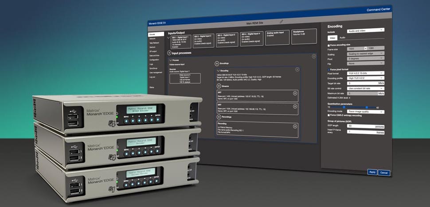The image size is (430, 207).
Task: Click the Monarch EDGE E4 title text
Action: pos(157,23)
